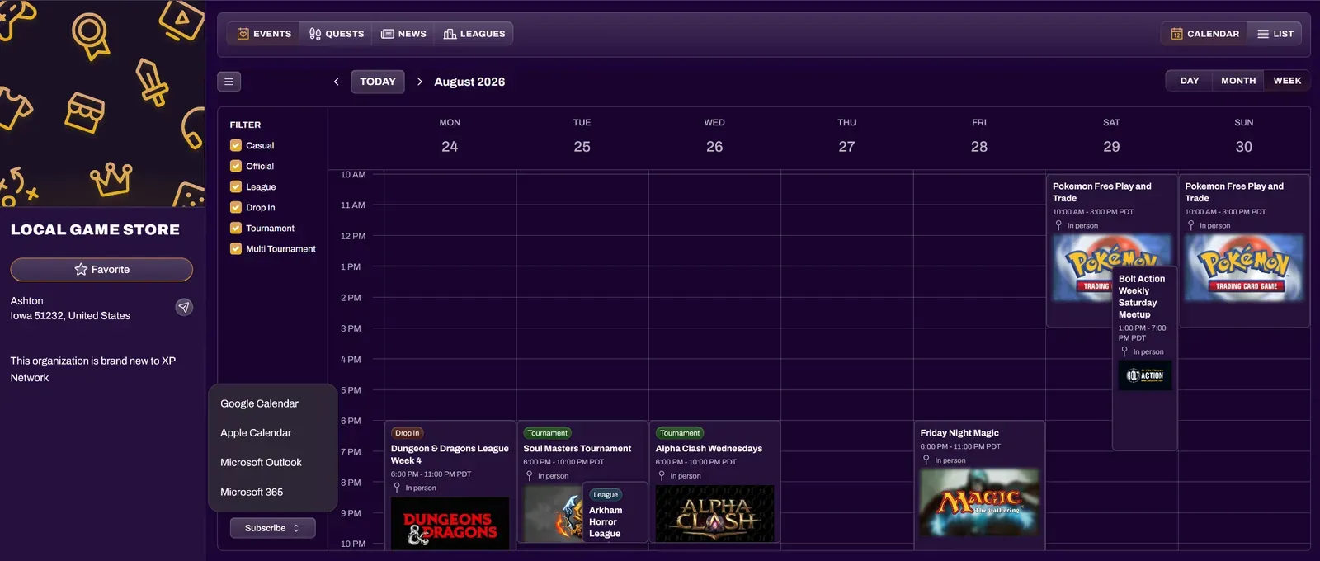Select Sunday 30 column header
Screen dimensions: 1320x561
coord(1244,136)
